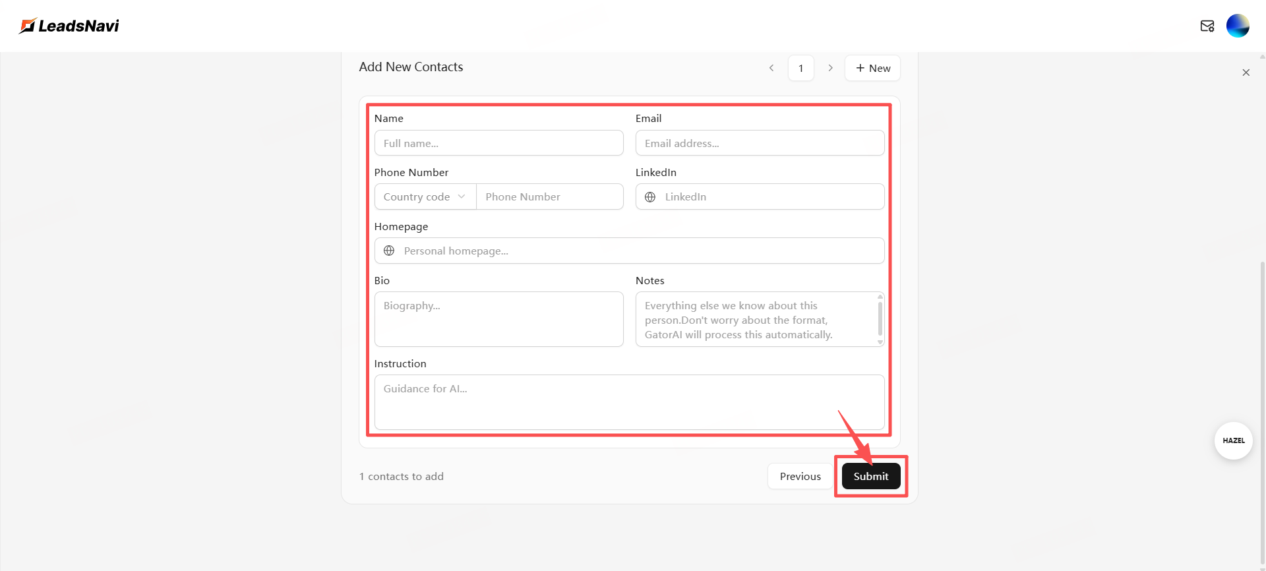Close the Add New Contacts panel
This screenshot has height=571, width=1266.
click(1246, 73)
